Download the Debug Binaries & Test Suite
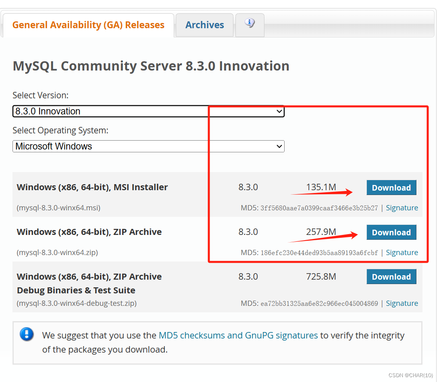Image resolution: width=439 pixels, height=382 pixels. click(x=391, y=277)
